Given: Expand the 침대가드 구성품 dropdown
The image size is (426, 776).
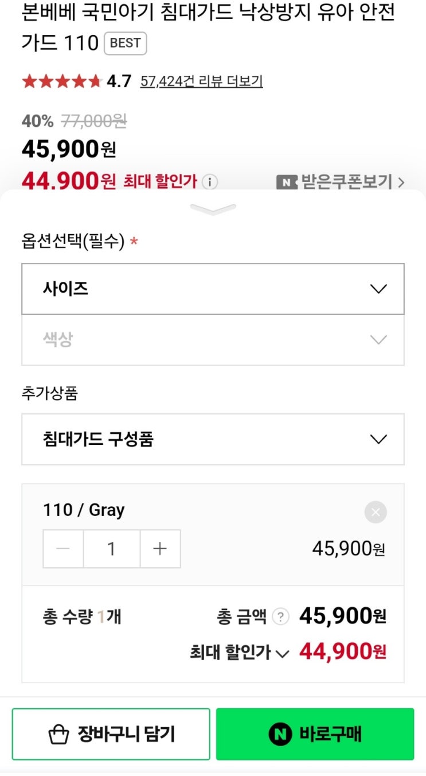Looking at the screenshot, I should (213, 440).
